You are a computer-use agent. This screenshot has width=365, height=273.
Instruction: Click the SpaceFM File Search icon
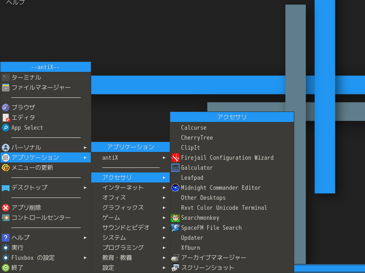175,228
